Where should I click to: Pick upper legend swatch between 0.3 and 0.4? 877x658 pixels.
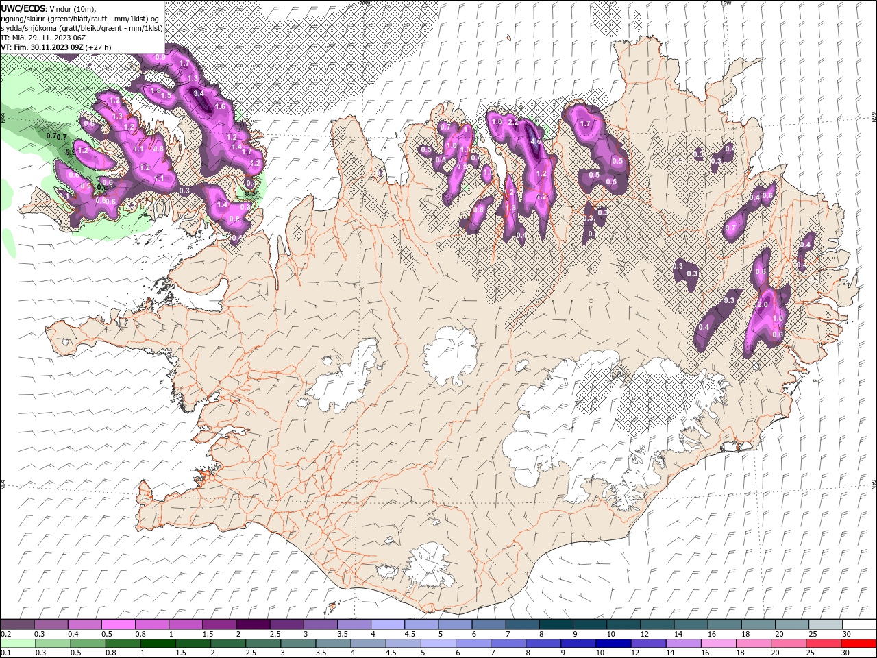point(51,624)
